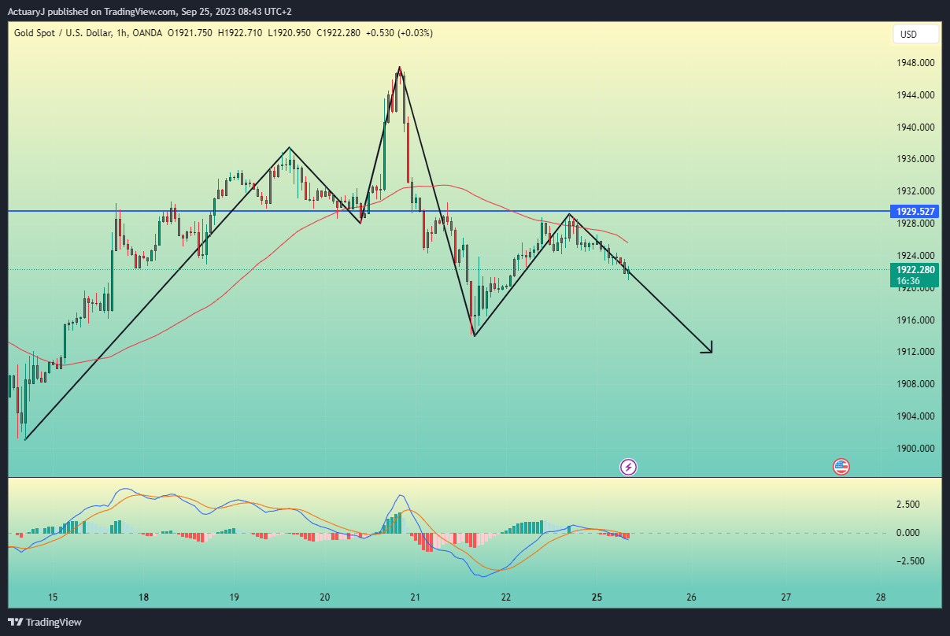The width and height of the screenshot is (950, 636).
Task: Click the H1922.710 high value in legend
Action: point(240,33)
